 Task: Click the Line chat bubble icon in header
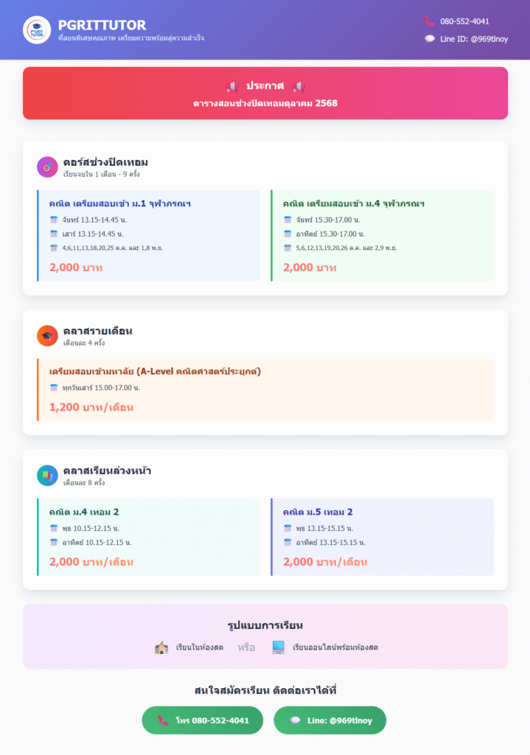429,39
